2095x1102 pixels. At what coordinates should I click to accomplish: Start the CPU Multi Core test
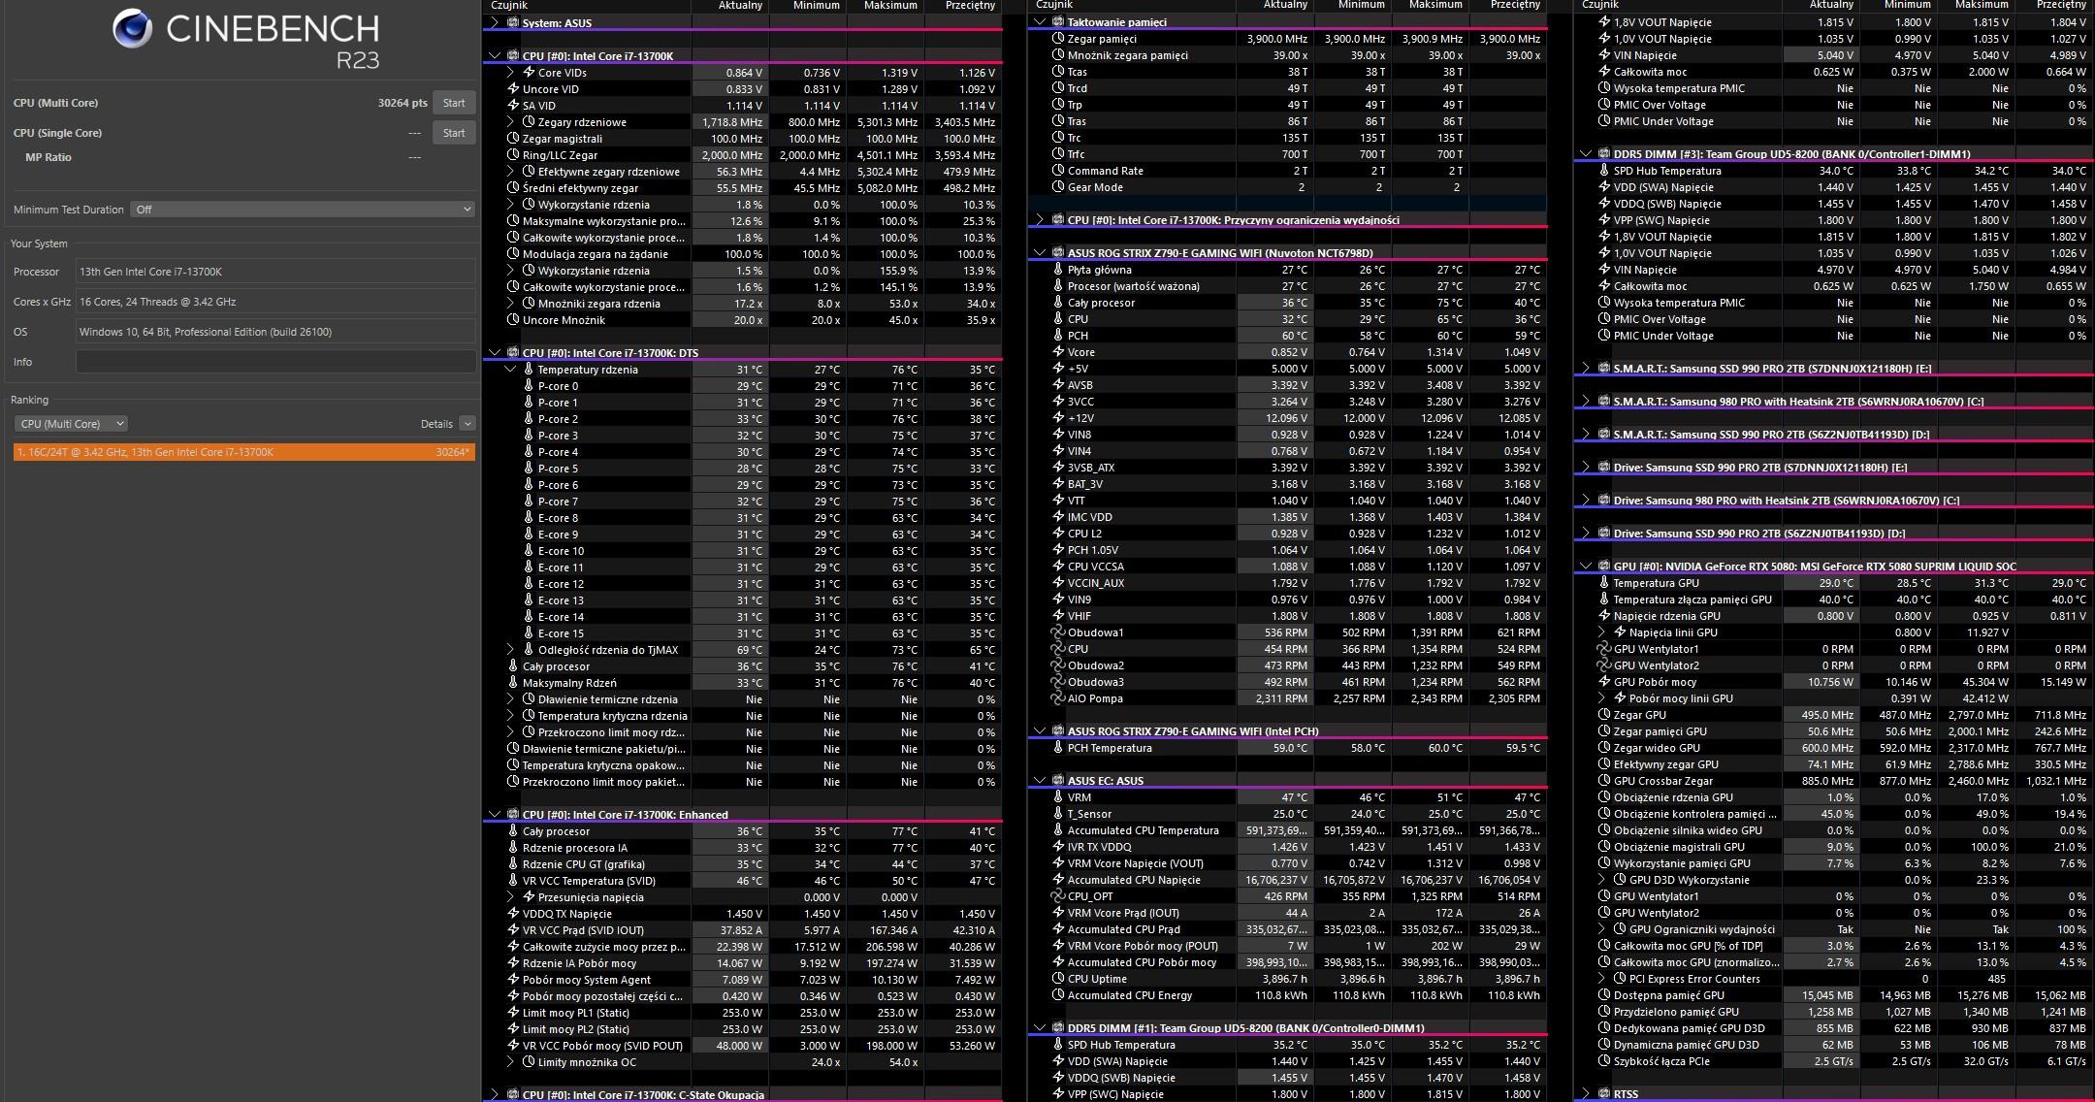tap(454, 103)
